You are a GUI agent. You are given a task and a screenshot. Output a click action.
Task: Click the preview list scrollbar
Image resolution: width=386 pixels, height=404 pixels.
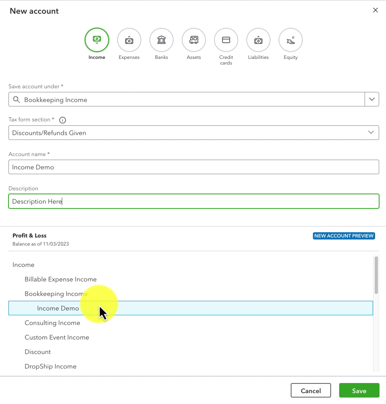click(376, 275)
